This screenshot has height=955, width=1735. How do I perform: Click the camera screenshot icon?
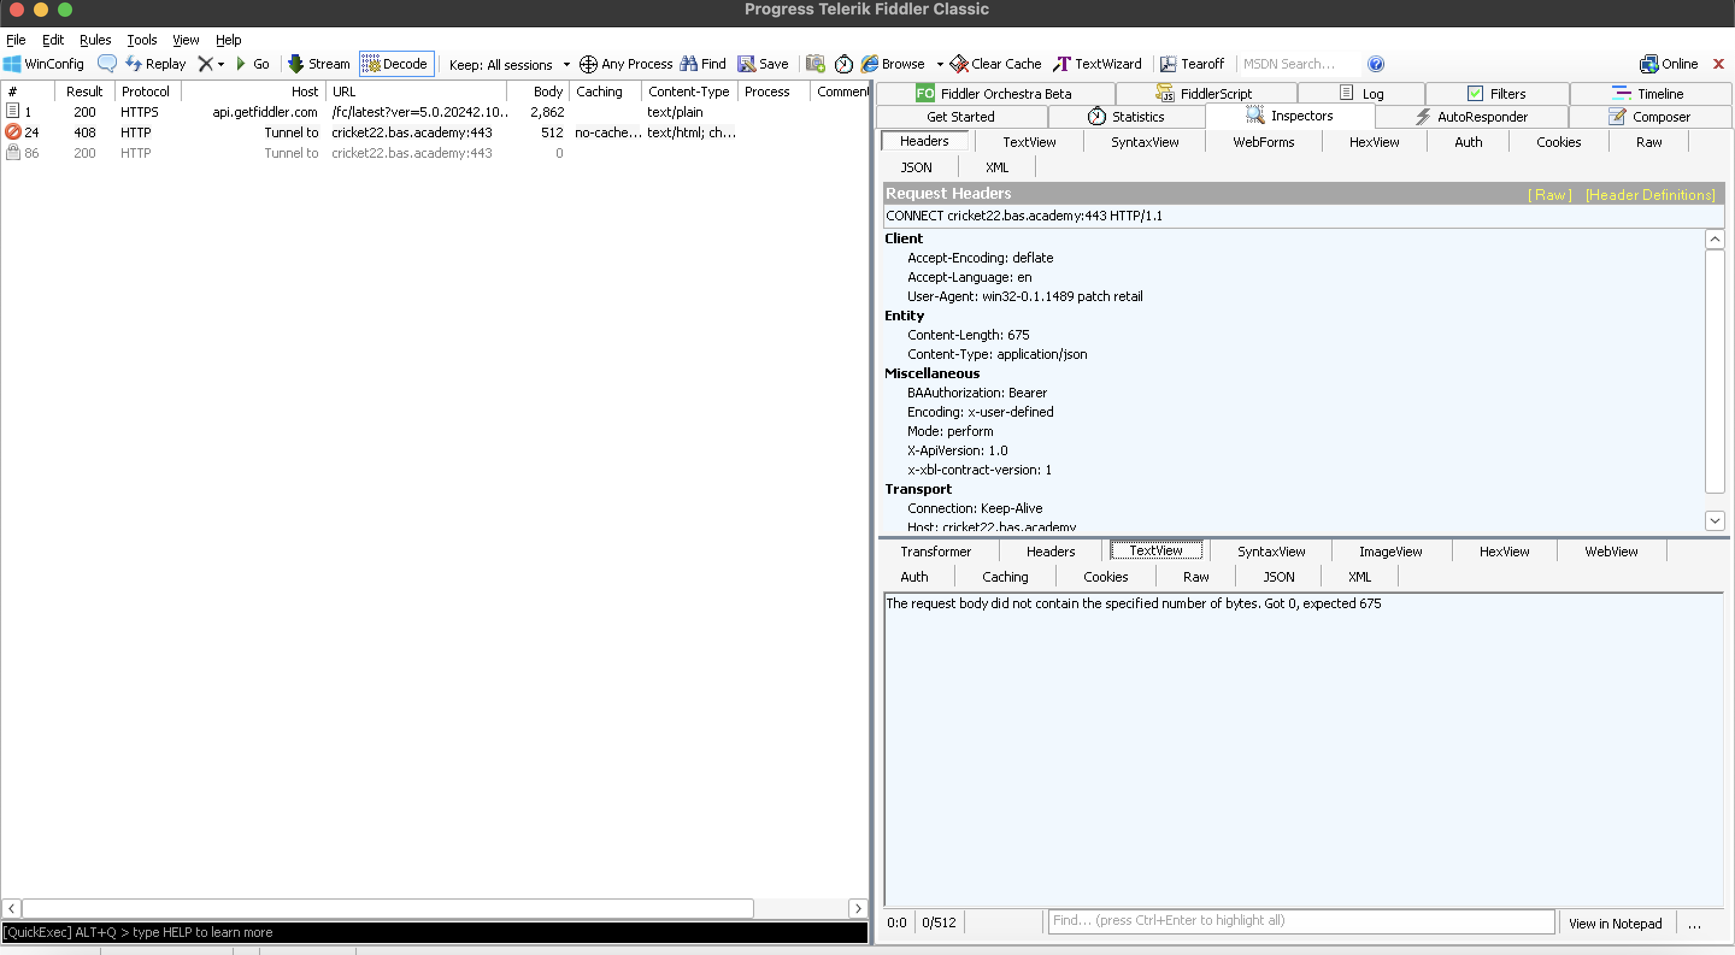(816, 64)
